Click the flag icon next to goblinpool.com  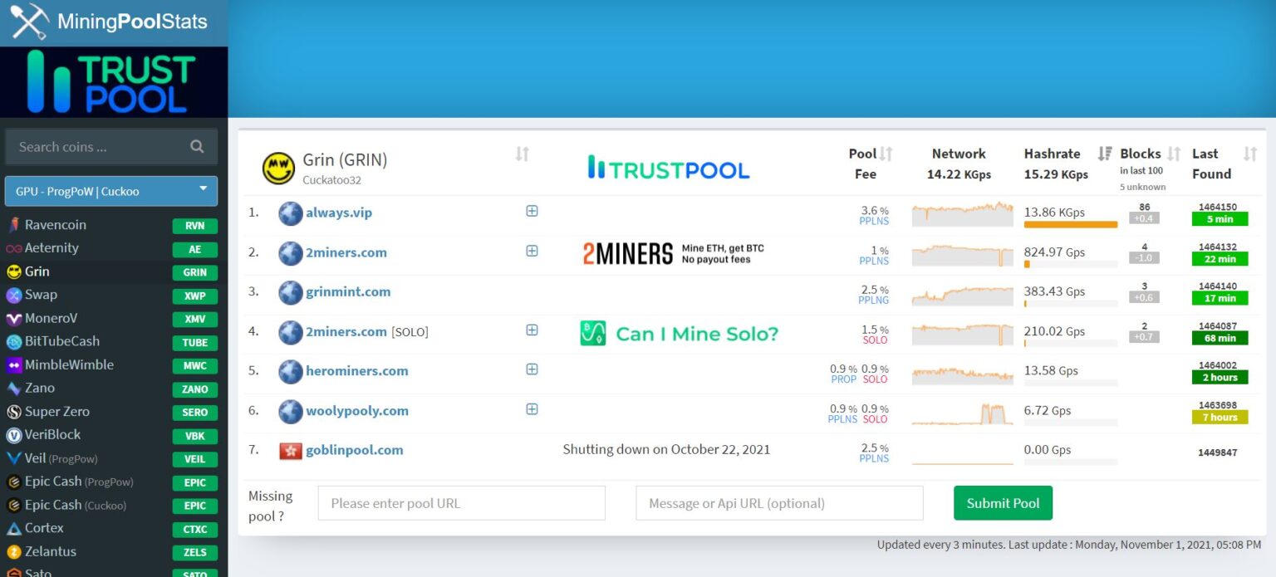[291, 451]
